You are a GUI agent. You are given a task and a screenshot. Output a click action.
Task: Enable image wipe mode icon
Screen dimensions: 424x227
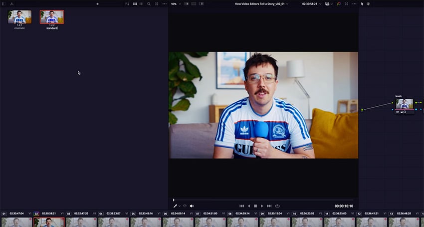tap(187, 4)
